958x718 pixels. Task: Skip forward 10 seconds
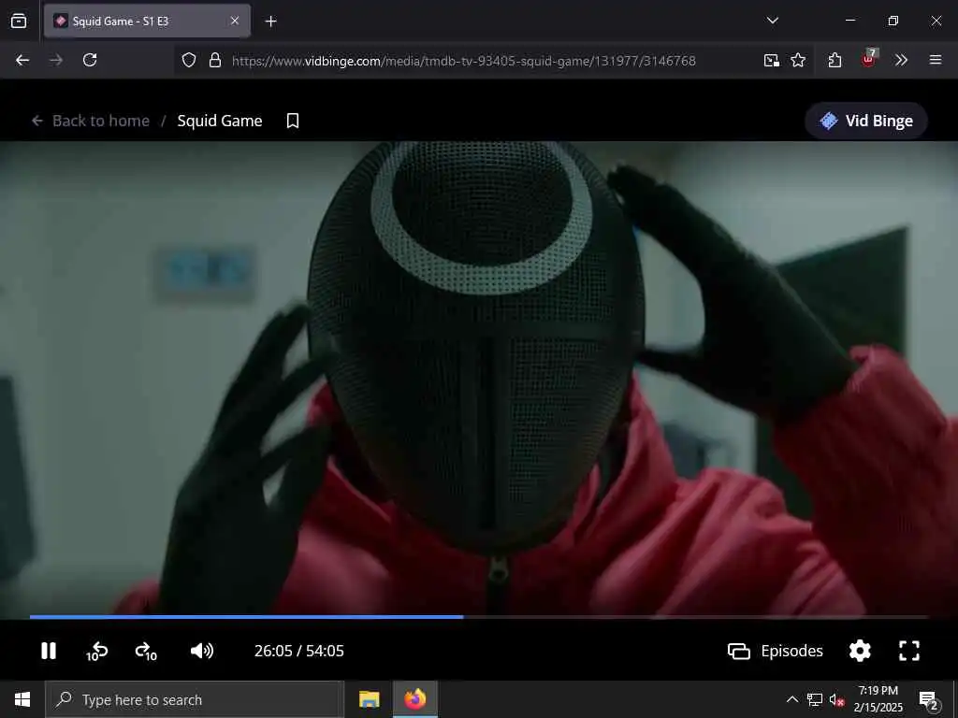click(146, 652)
